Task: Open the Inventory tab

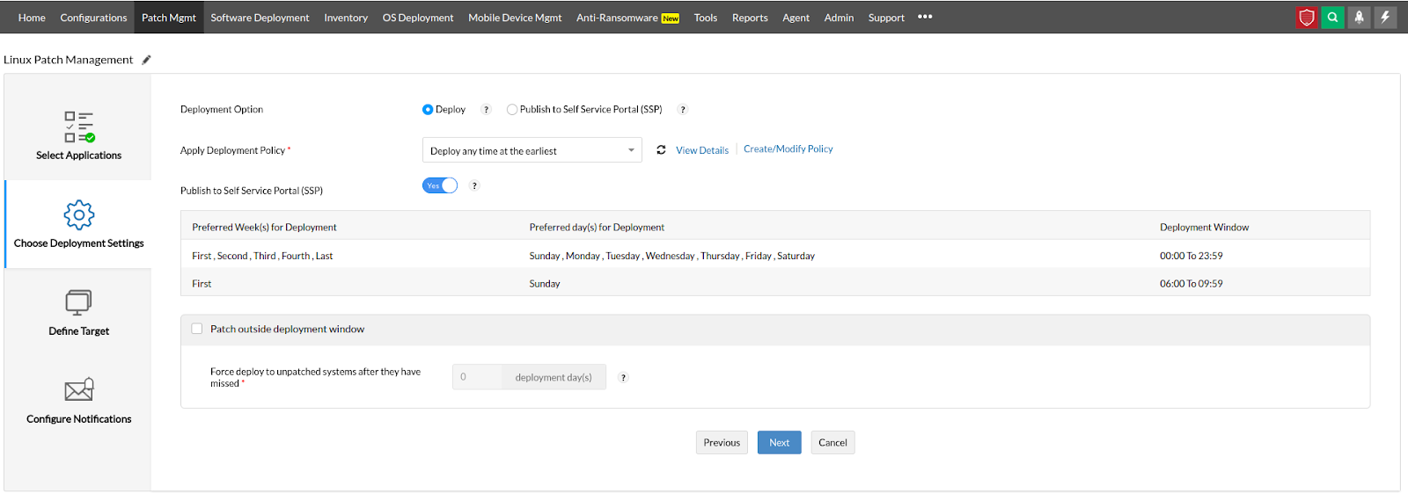Action: [x=346, y=18]
